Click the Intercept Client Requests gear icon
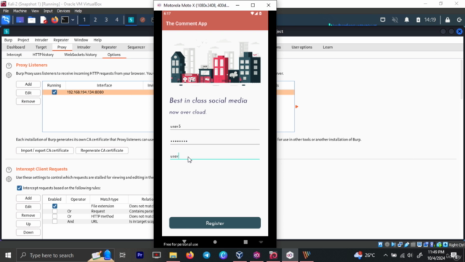This screenshot has height=262, width=465. pyautogui.click(x=9, y=179)
